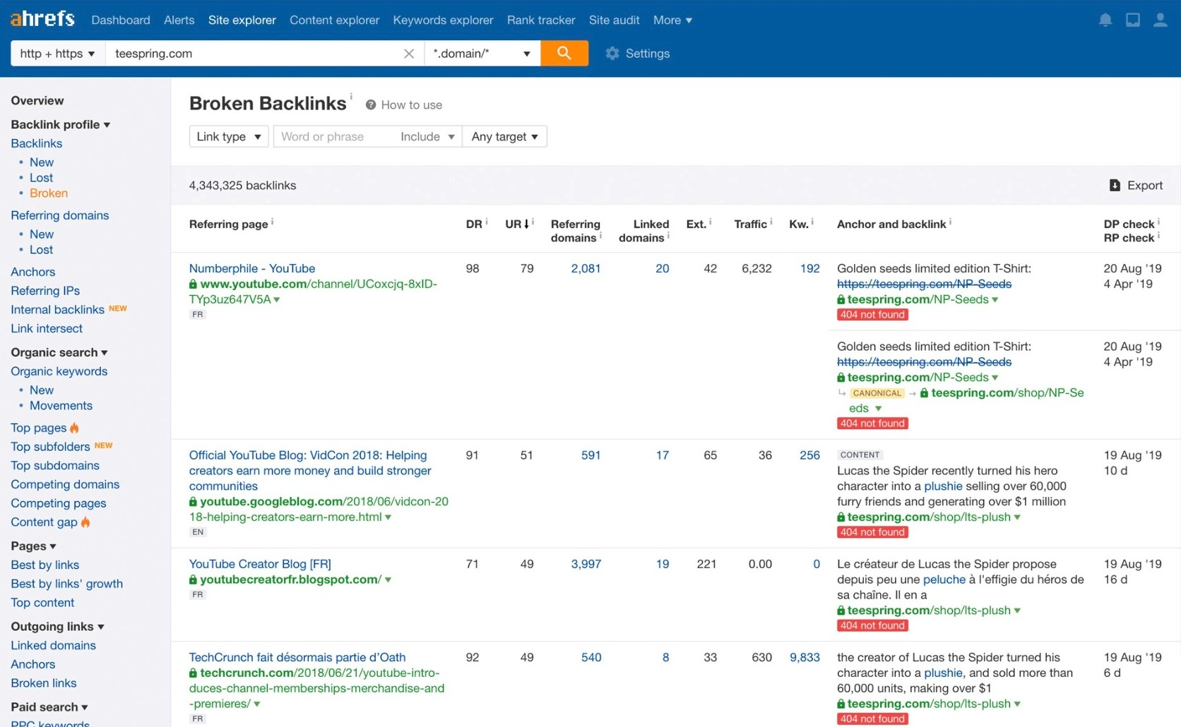The image size is (1181, 727).
Task: Click the Settings gear icon
Action: pyautogui.click(x=612, y=54)
